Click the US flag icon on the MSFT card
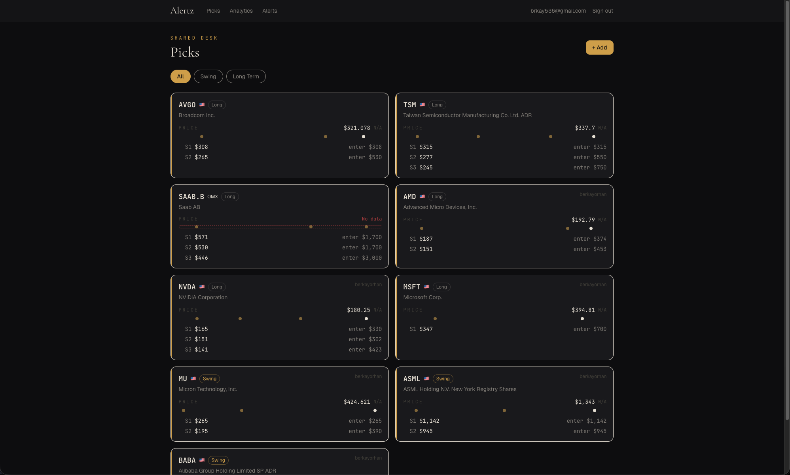 (427, 287)
